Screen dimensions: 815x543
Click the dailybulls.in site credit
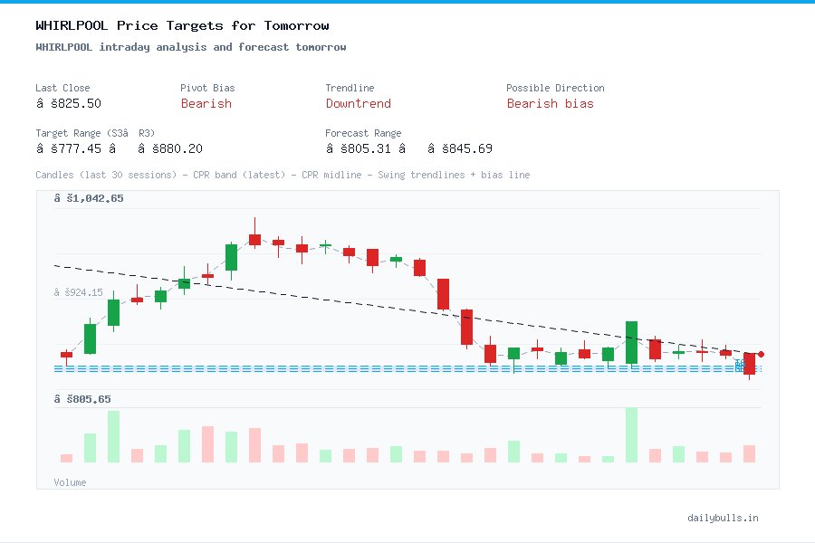tap(723, 518)
